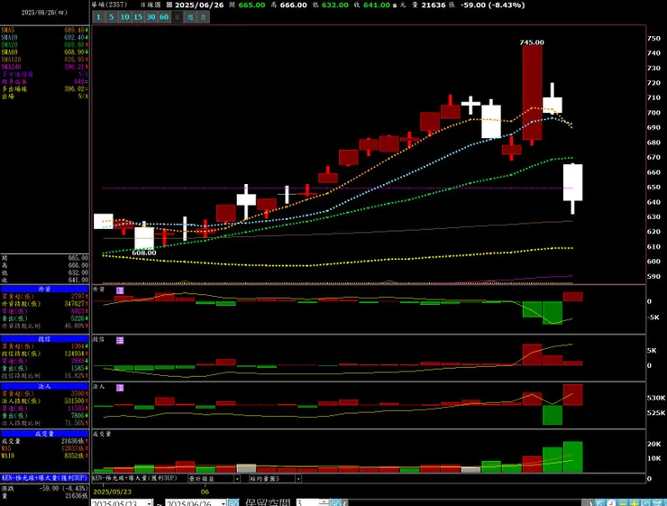Screen dimensions: 667x506
Task: Click the 保留空間 value field showing 3
Action: click(x=307, y=503)
